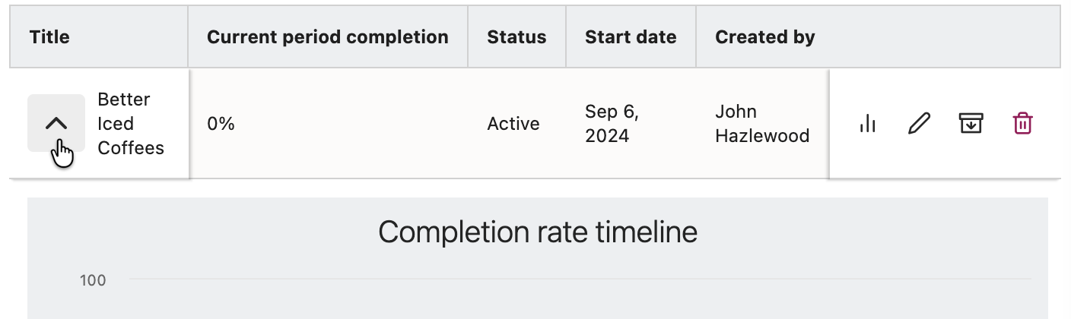
Task: Click the 0% completion value
Action: point(221,124)
